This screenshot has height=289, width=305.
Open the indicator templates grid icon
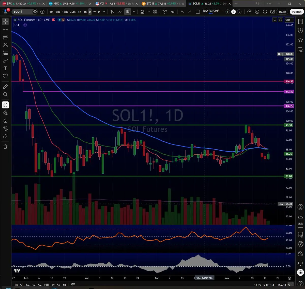(x=155, y=12)
